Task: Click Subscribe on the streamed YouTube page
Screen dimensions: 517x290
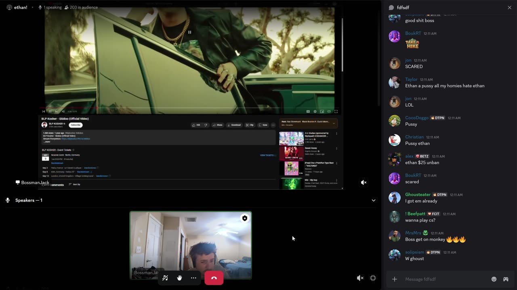Action: [76, 125]
